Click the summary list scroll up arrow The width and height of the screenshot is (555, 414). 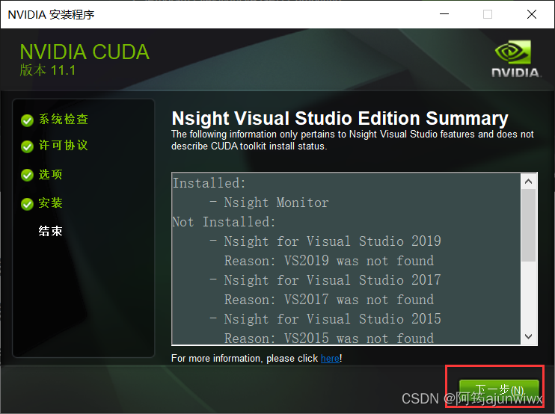[x=529, y=182]
